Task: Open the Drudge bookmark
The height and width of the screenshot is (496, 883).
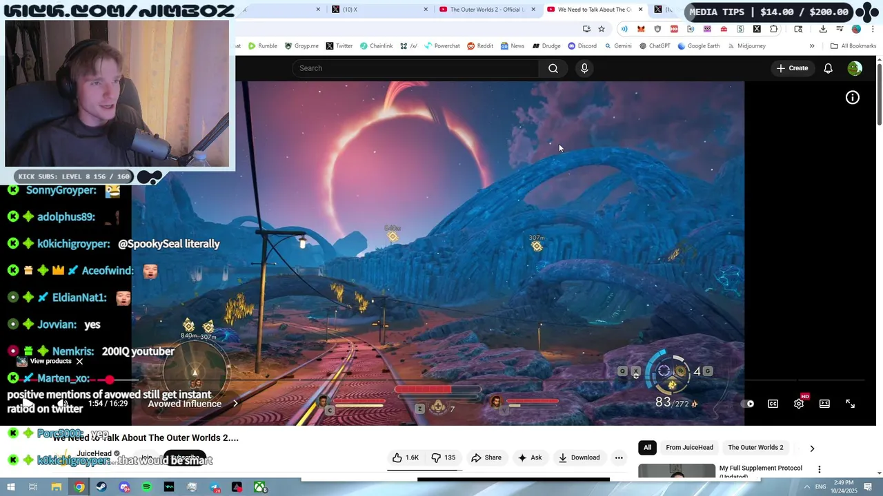Action: (545, 46)
